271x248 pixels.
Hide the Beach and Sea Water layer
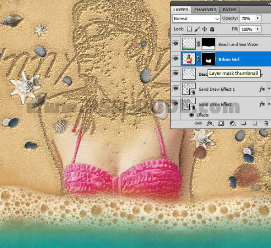pos(176,44)
